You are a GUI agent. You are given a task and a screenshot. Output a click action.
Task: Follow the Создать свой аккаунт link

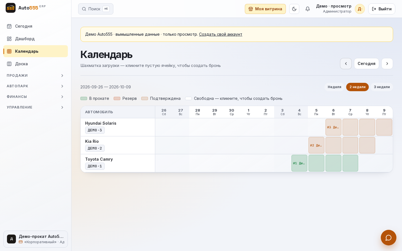(x=221, y=34)
